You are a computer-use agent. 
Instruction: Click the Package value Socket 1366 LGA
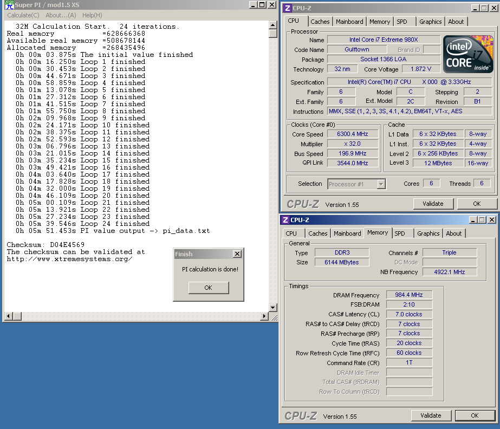[384, 60]
